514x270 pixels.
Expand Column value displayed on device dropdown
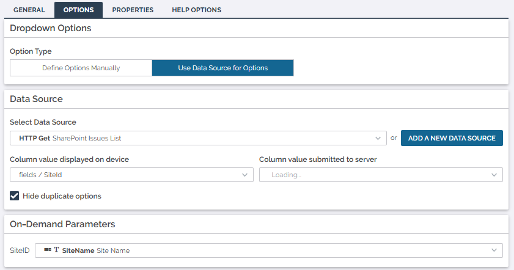(131, 175)
